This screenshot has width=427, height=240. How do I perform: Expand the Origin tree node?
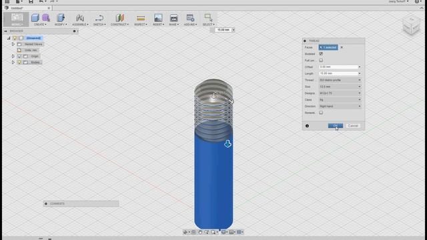[x=13, y=56]
